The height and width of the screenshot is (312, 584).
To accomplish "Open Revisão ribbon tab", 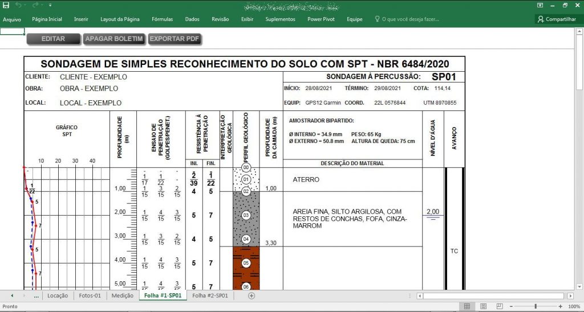I will (x=220, y=19).
